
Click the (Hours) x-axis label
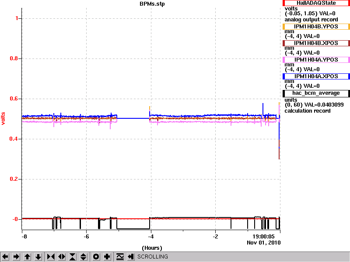pyautogui.click(x=152, y=248)
